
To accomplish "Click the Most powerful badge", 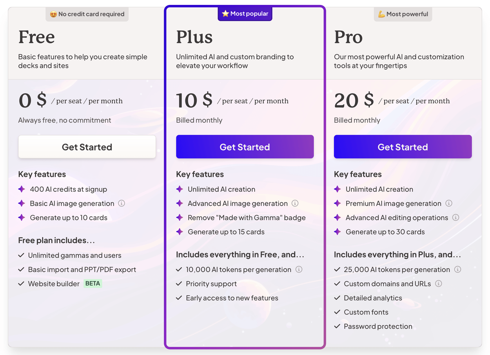I will (403, 14).
